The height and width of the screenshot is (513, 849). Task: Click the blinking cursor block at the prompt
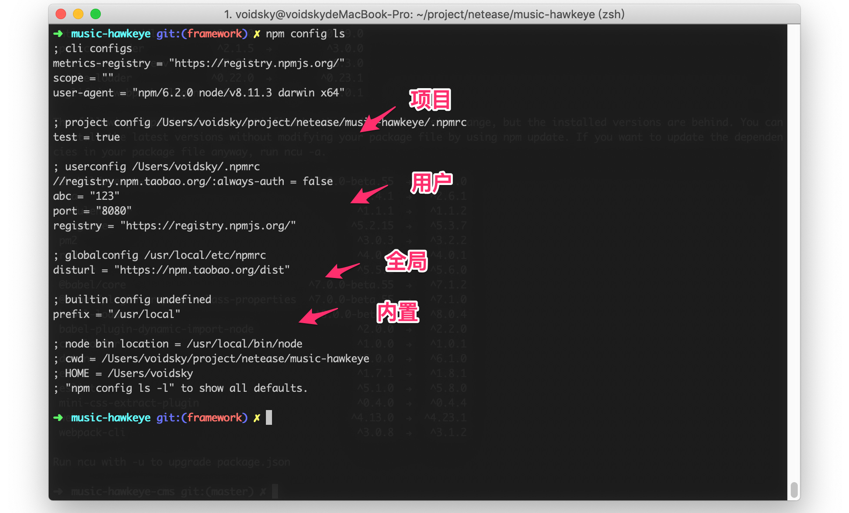(x=269, y=417)
